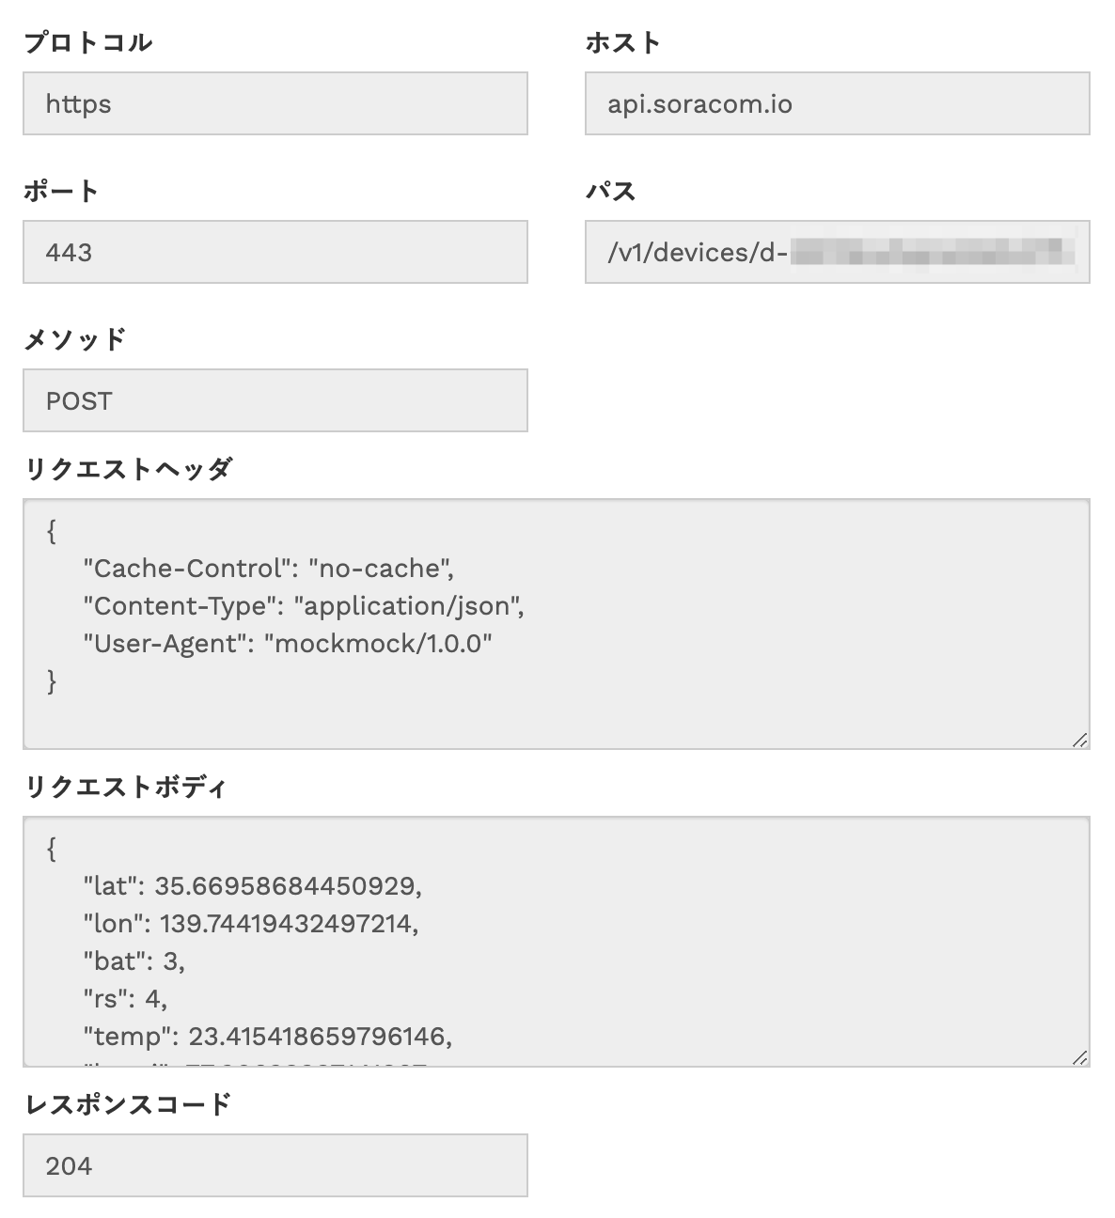Image resolution: width=1115 pixels, height=1218 pixels.
Task: Click the リクエストヘッダ label
Action: pyautogui.click(x=128, y=468)
